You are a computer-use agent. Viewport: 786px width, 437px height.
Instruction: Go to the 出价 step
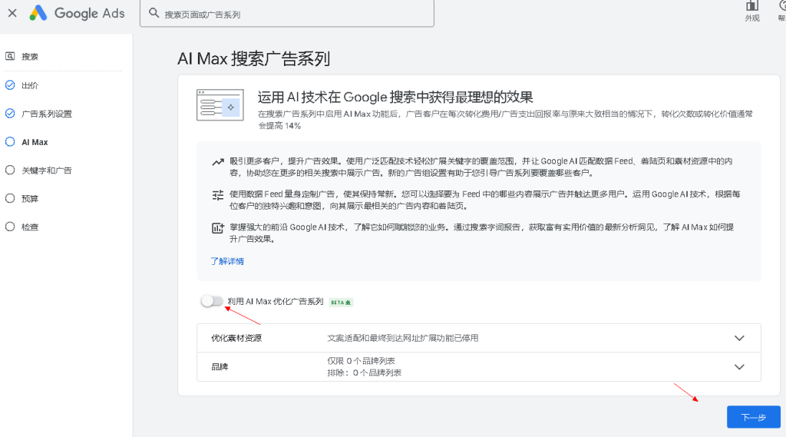click(x=30, y=85)
